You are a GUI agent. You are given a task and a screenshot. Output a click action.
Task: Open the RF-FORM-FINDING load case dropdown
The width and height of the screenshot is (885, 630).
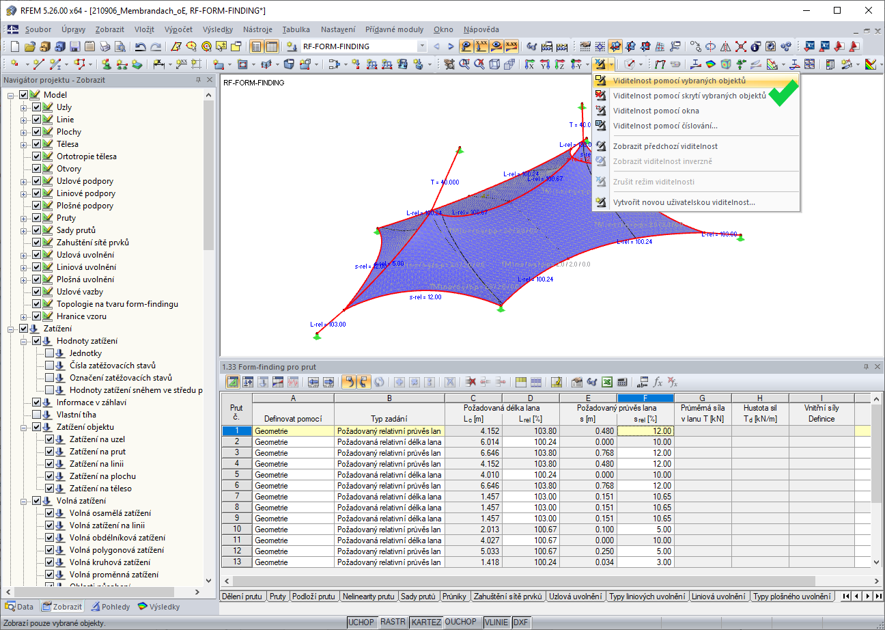coord(422,46)
